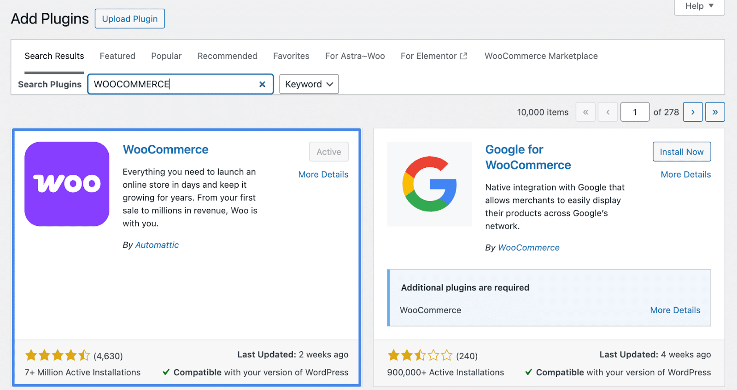
Task: Click 'Additional plugins are required' heading
Action: pos(465,288)
